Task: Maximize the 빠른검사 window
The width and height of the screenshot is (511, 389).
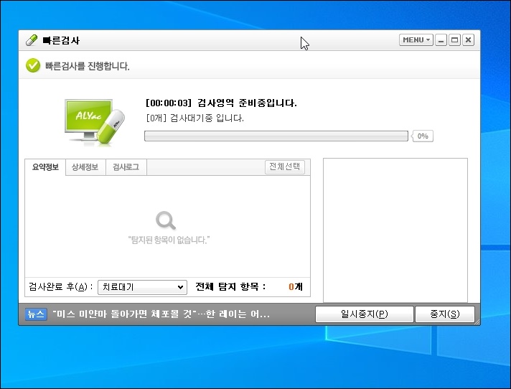Action: point(454,39)
